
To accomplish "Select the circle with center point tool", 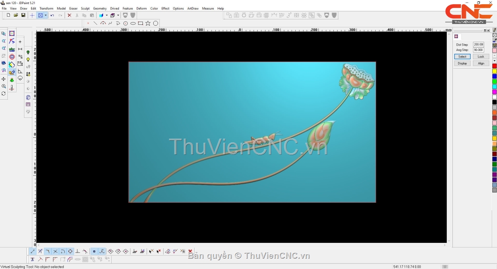I will 125,23.
